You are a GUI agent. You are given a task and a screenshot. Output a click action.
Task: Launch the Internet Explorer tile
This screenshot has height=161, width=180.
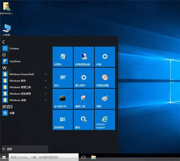[x=105, y=120]
